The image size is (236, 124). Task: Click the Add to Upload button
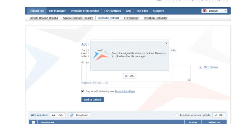click(x=93, y=100)
